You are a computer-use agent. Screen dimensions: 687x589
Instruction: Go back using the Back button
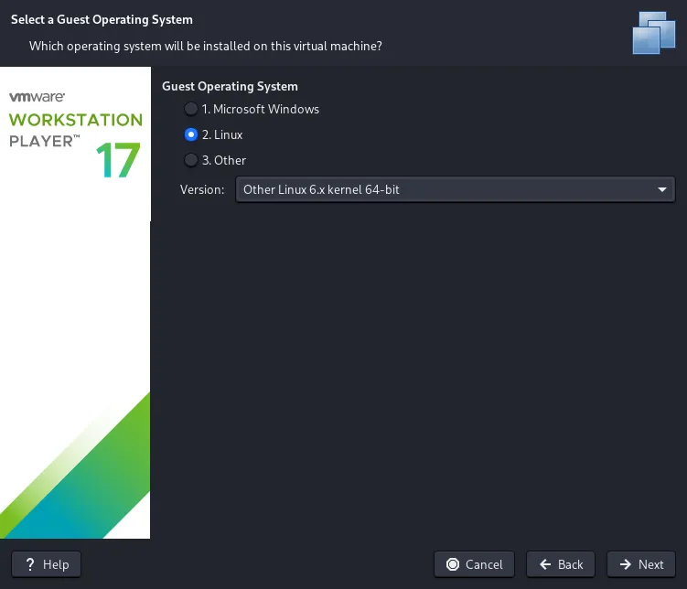tap(561, 564)
